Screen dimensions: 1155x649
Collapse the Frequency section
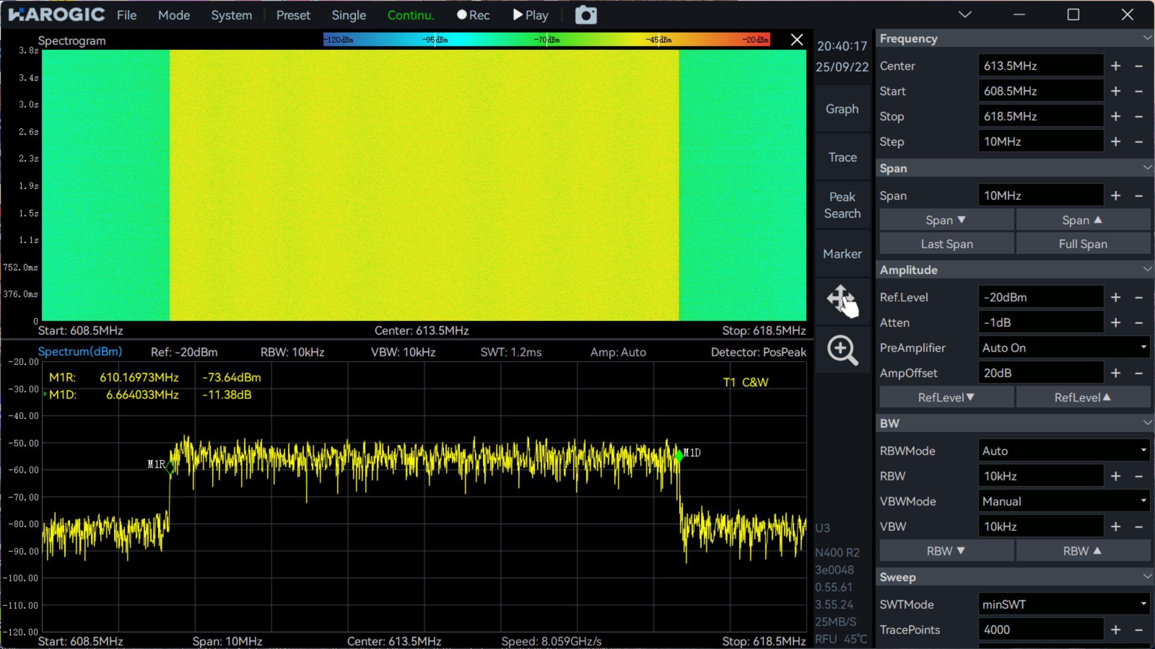pyautogui.click(x=1147, y=38)
